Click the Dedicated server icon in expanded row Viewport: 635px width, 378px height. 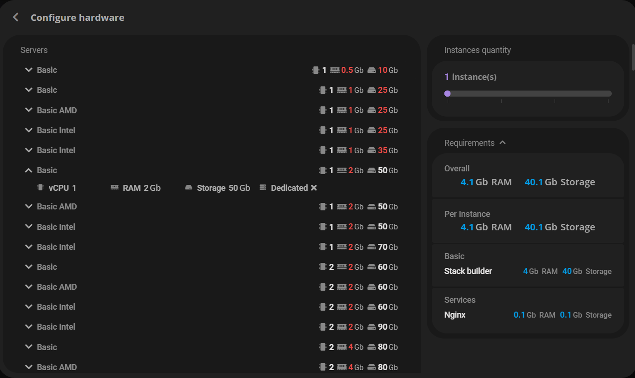click(x=263, y=188)
